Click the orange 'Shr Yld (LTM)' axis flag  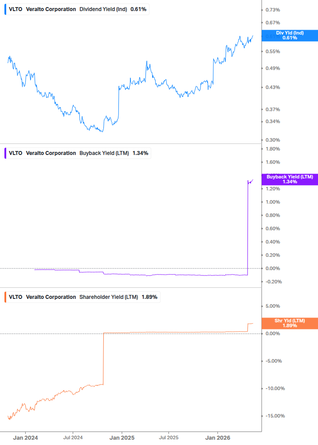click(x=290, y=323)
